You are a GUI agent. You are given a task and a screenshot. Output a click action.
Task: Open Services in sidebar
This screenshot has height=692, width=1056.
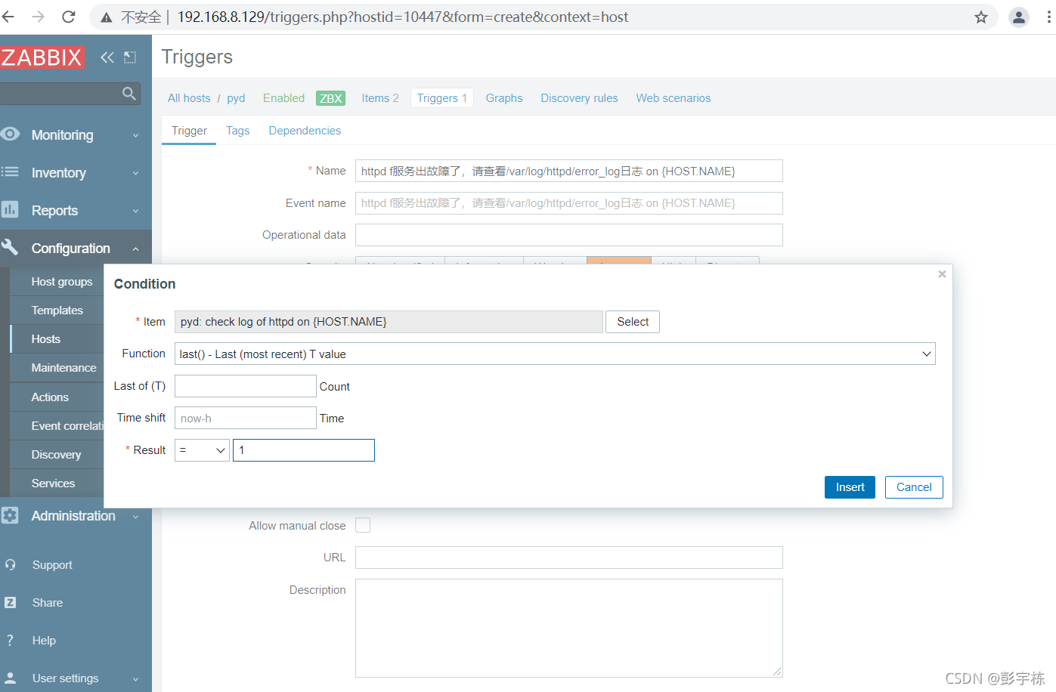click(x=53, y=483)
